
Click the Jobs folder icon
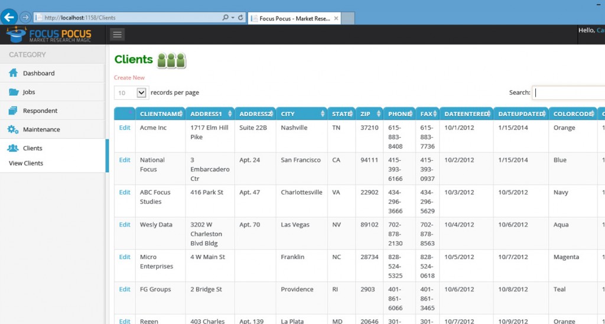click(x=13, y=92)
